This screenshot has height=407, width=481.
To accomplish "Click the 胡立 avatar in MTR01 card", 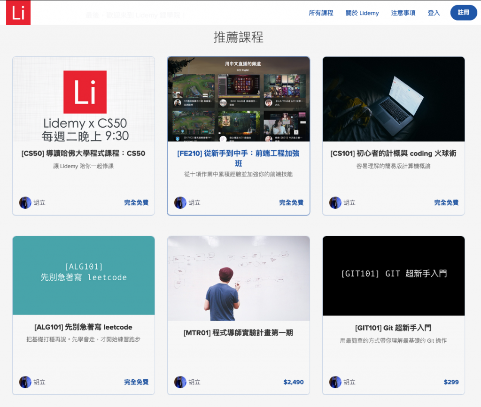I will tap(180, 382).
